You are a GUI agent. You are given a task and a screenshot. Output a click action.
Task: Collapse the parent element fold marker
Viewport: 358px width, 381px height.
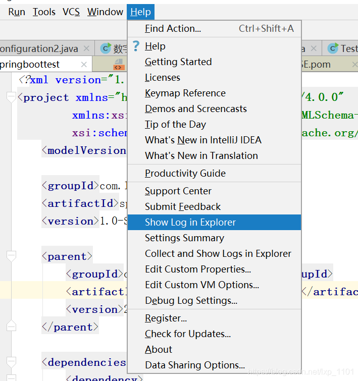click(11, 256)
